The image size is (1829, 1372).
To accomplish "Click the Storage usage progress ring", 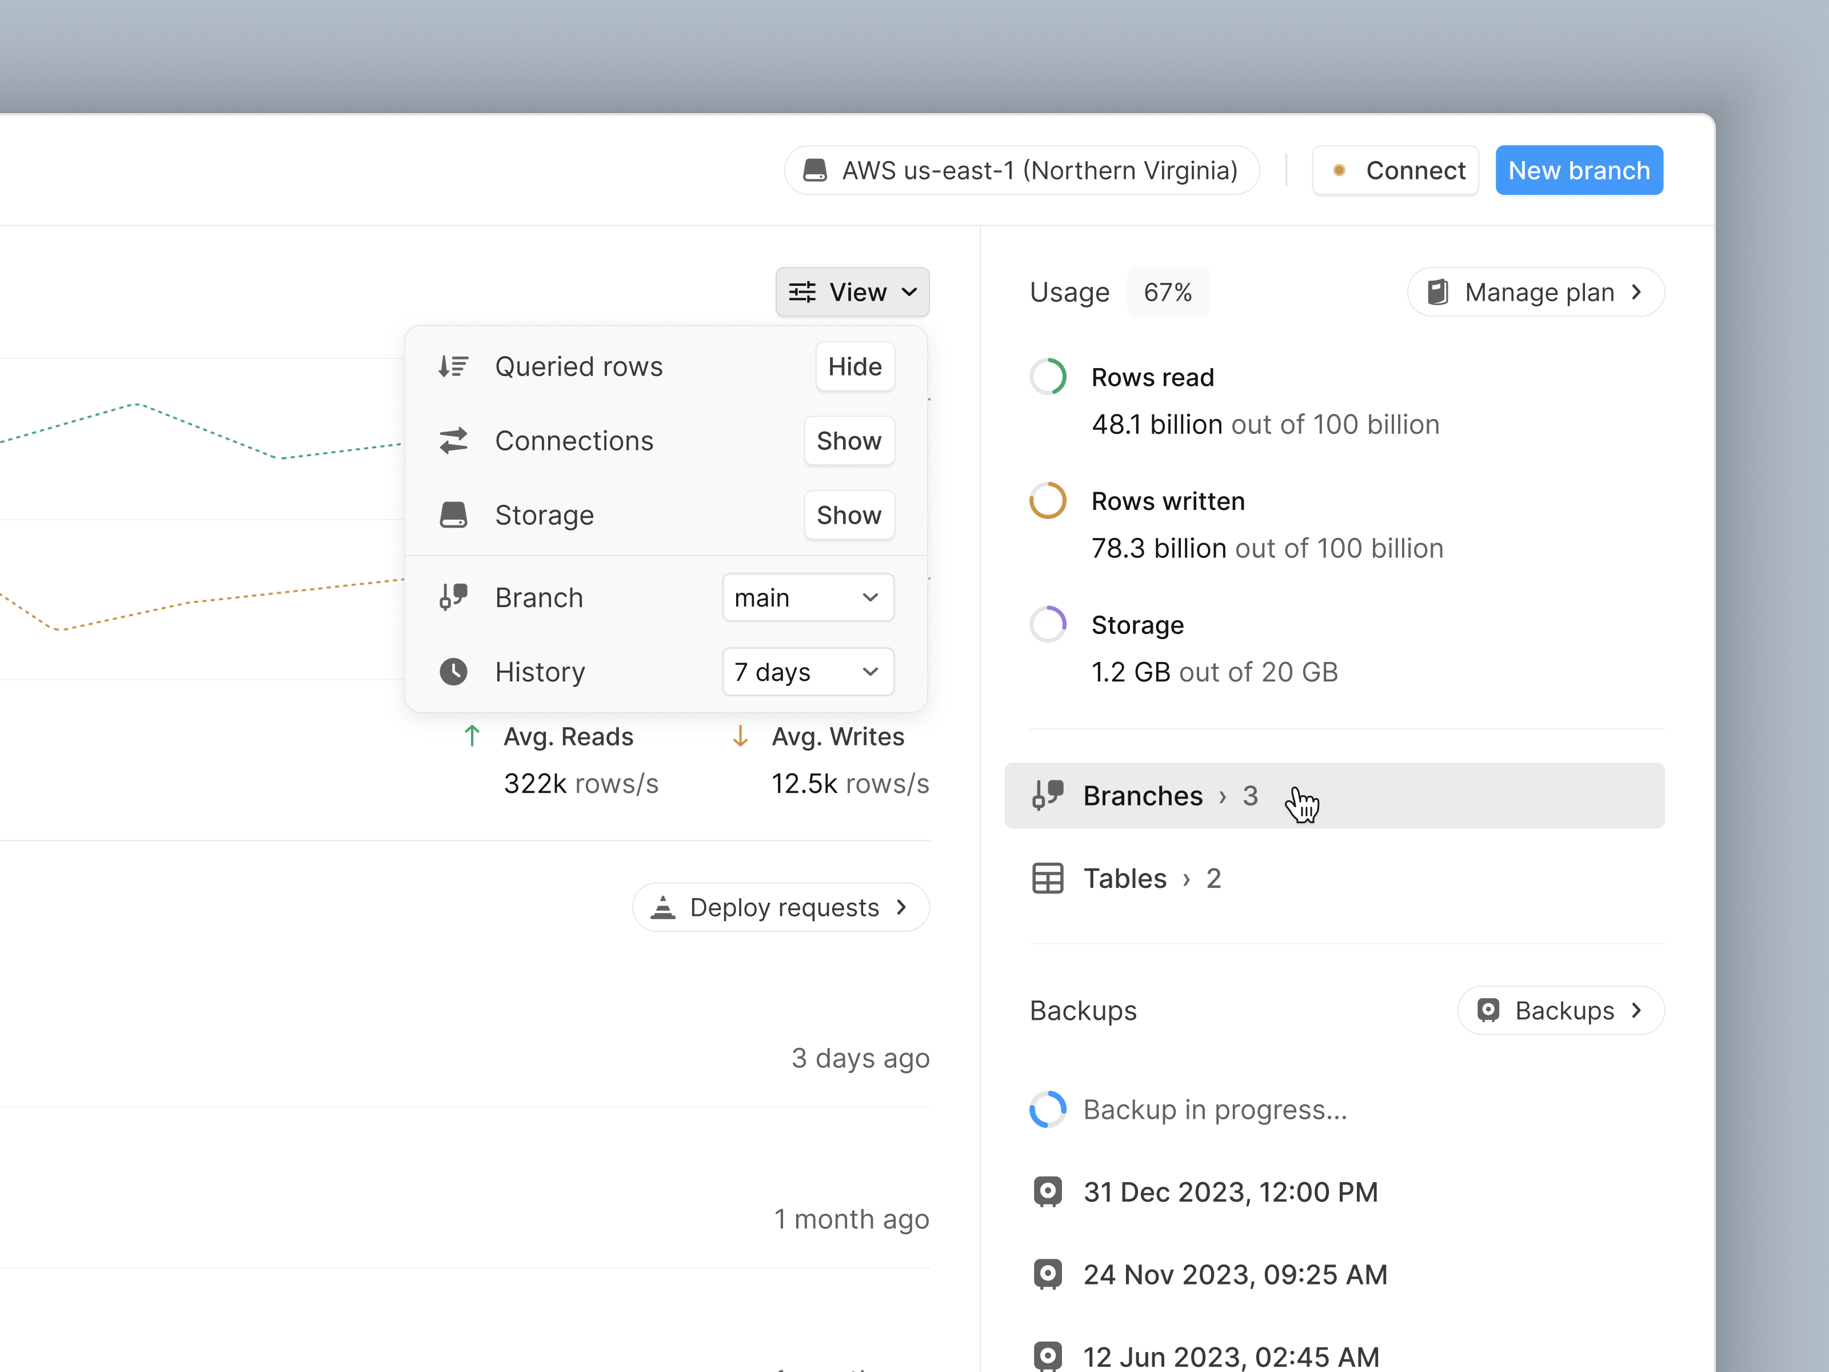I will tap(1048, 625).
